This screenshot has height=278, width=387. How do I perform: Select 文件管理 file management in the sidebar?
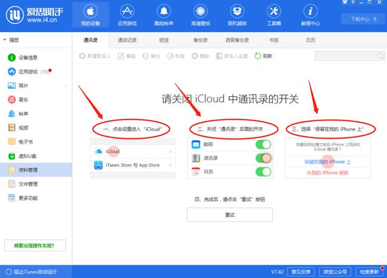[36, 184]
